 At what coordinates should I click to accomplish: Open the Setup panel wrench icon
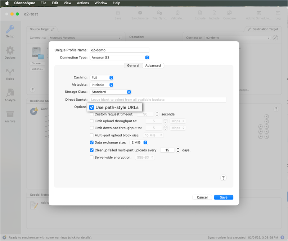10,29
